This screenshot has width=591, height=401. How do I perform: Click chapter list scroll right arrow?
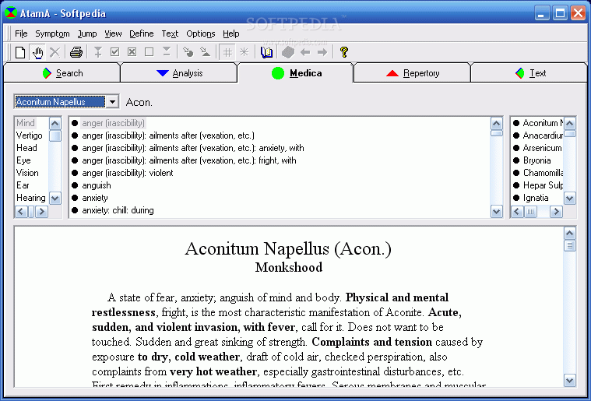coord(41,212)
